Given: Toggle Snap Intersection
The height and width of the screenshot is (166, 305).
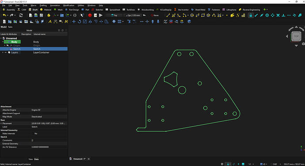Looking at the screenshot, I should coord(278,15).
